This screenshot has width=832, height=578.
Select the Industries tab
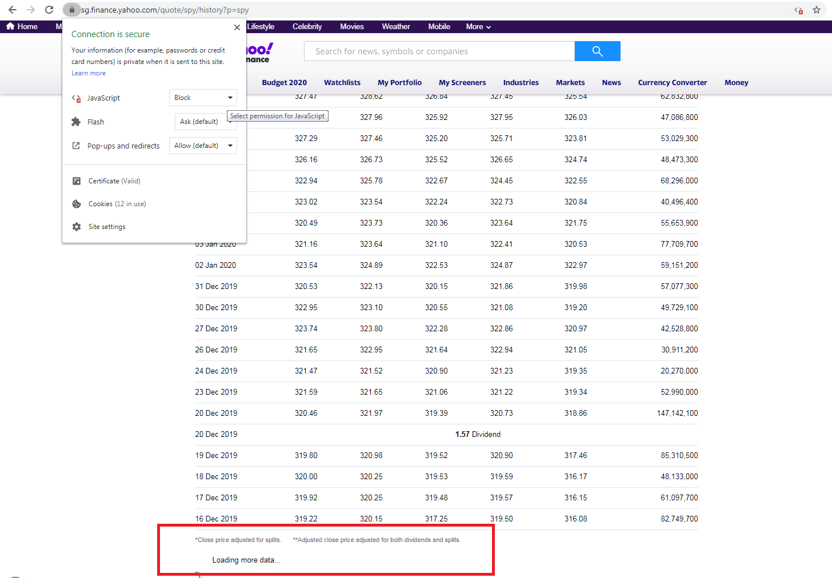pyautogui.click(x=521, y=82)
